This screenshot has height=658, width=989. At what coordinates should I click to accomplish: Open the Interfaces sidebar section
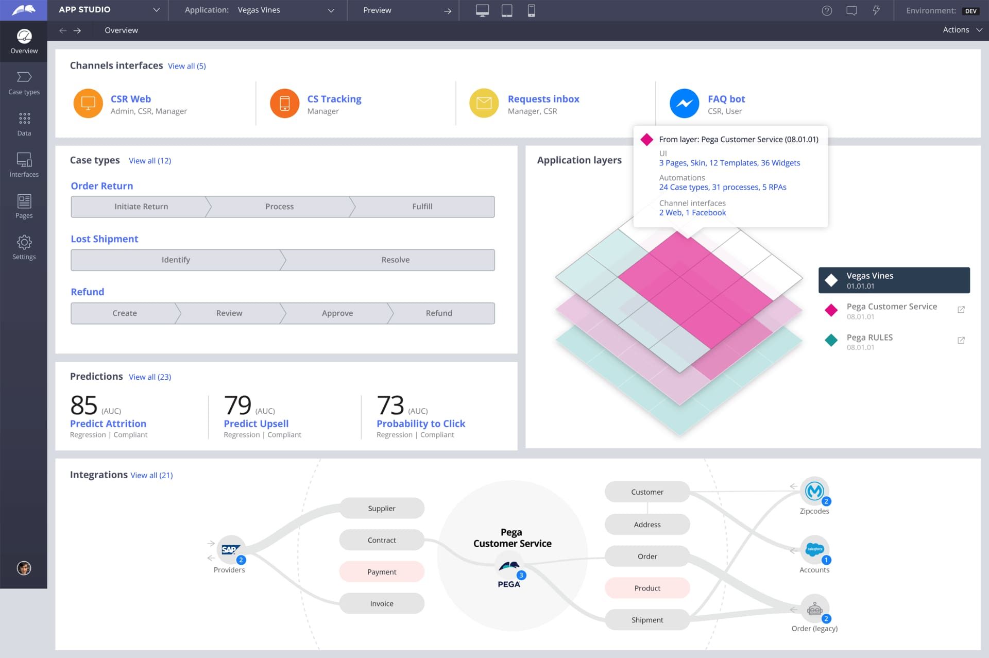(24, 165)
